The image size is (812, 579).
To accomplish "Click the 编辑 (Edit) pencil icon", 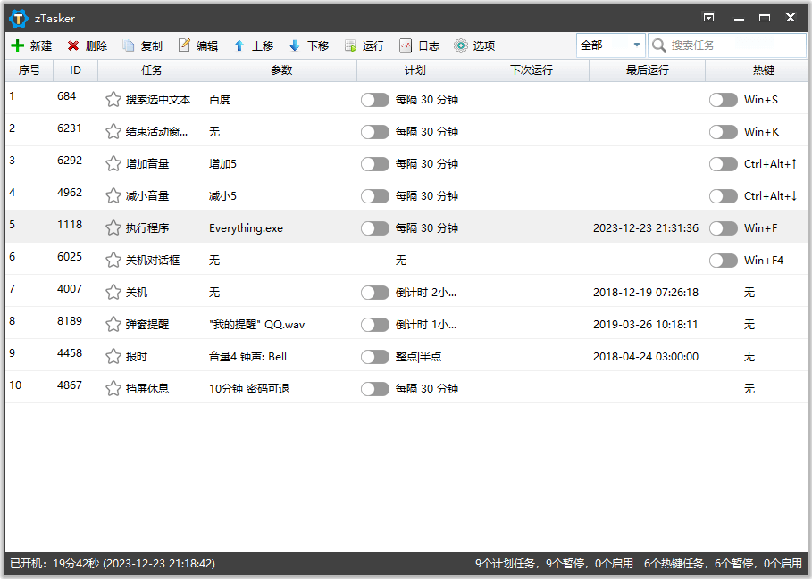I will pyautogui.click(x=184, y=45).
